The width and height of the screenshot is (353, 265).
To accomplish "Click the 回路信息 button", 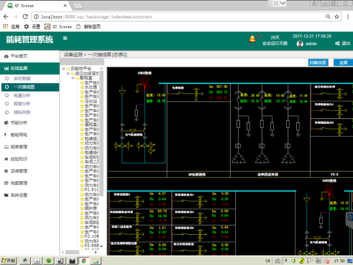I will (x=318, y=62).
